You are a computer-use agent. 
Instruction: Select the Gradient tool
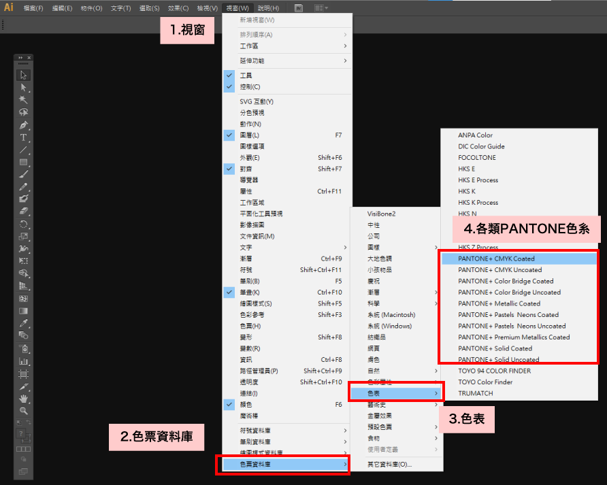23,311
